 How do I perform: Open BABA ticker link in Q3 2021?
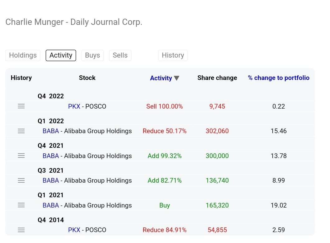coord(51,180)
